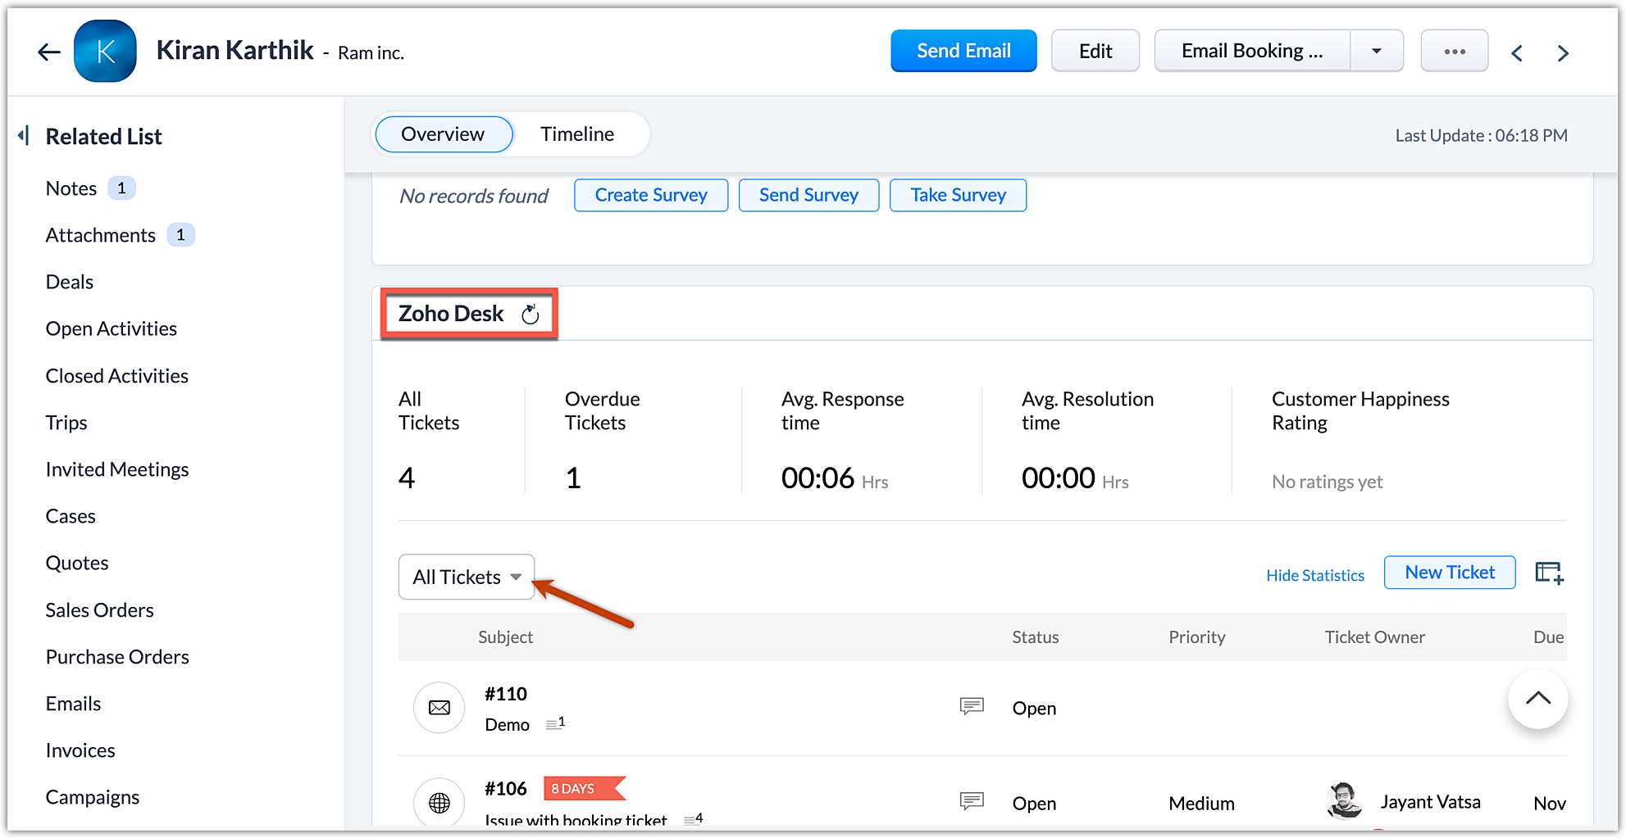Image resolution: width=1626 pixels, height=838 pixels.
Task: Sort tickets by the Priority column
Action: click(1197, 637)
